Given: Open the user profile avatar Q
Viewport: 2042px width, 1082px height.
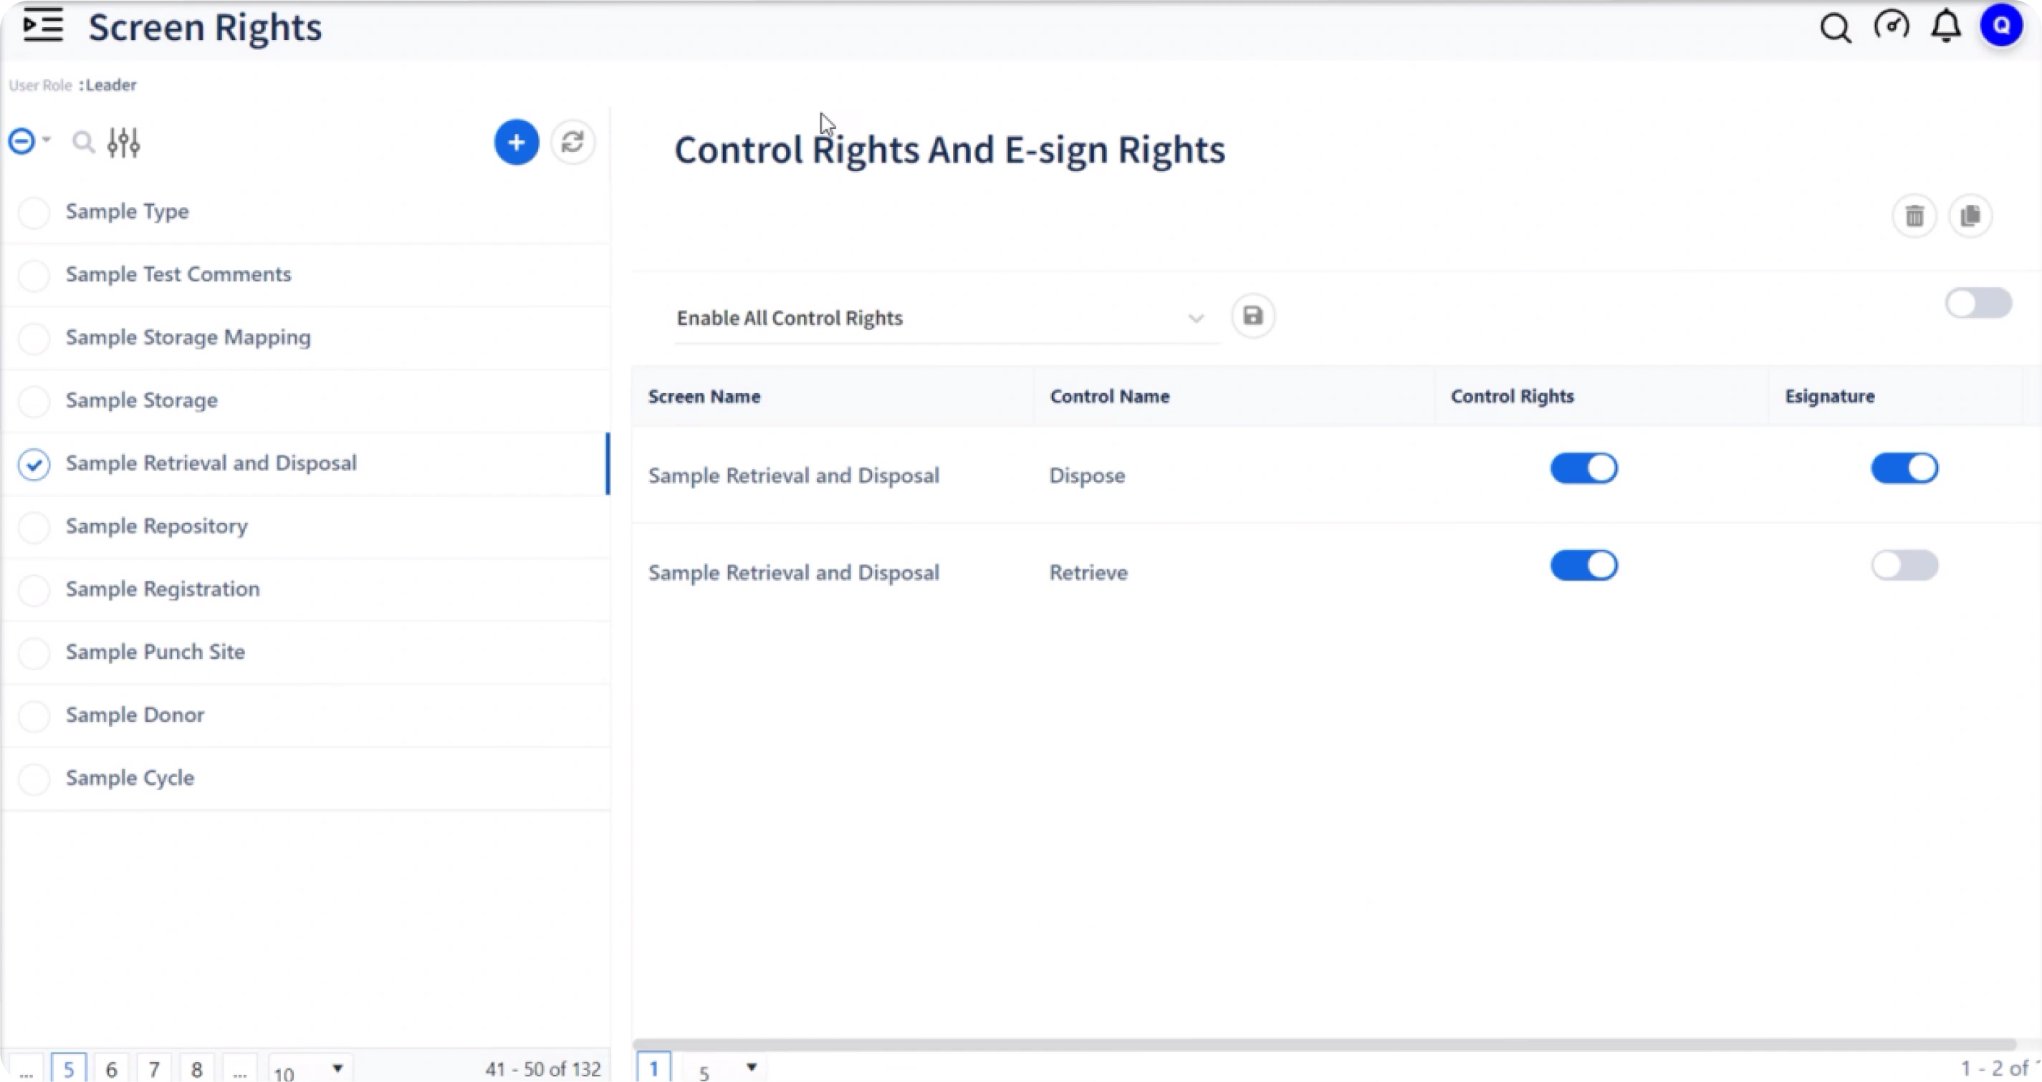Looking at the screenshot, I should pyautogui.click(x=2002, y=25).
